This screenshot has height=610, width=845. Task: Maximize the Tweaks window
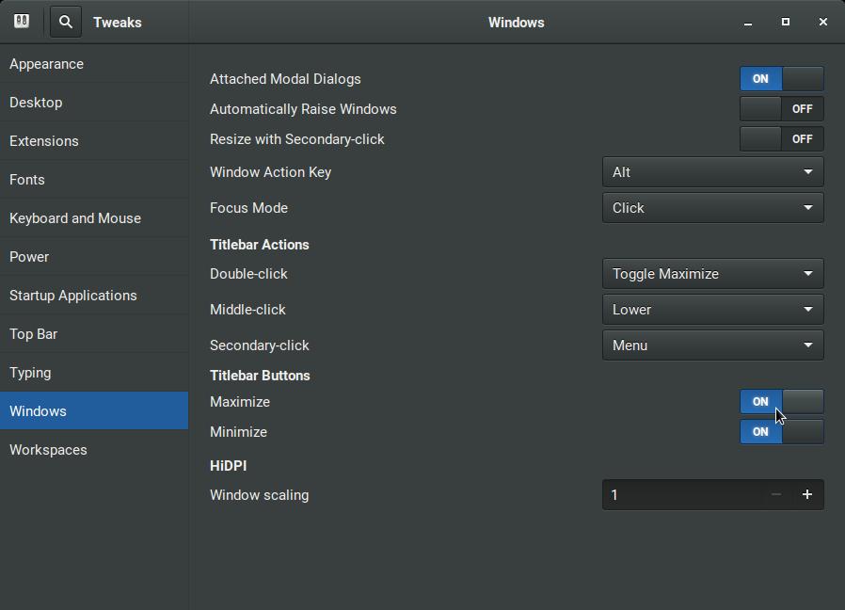[x=786, y=23]
